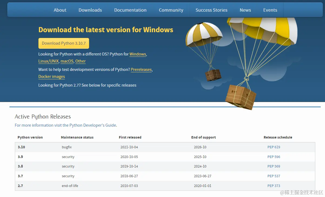Click the end-of-life status cell
The height and width of the screenshot is (197, 325).
click(x=70, y=186)
